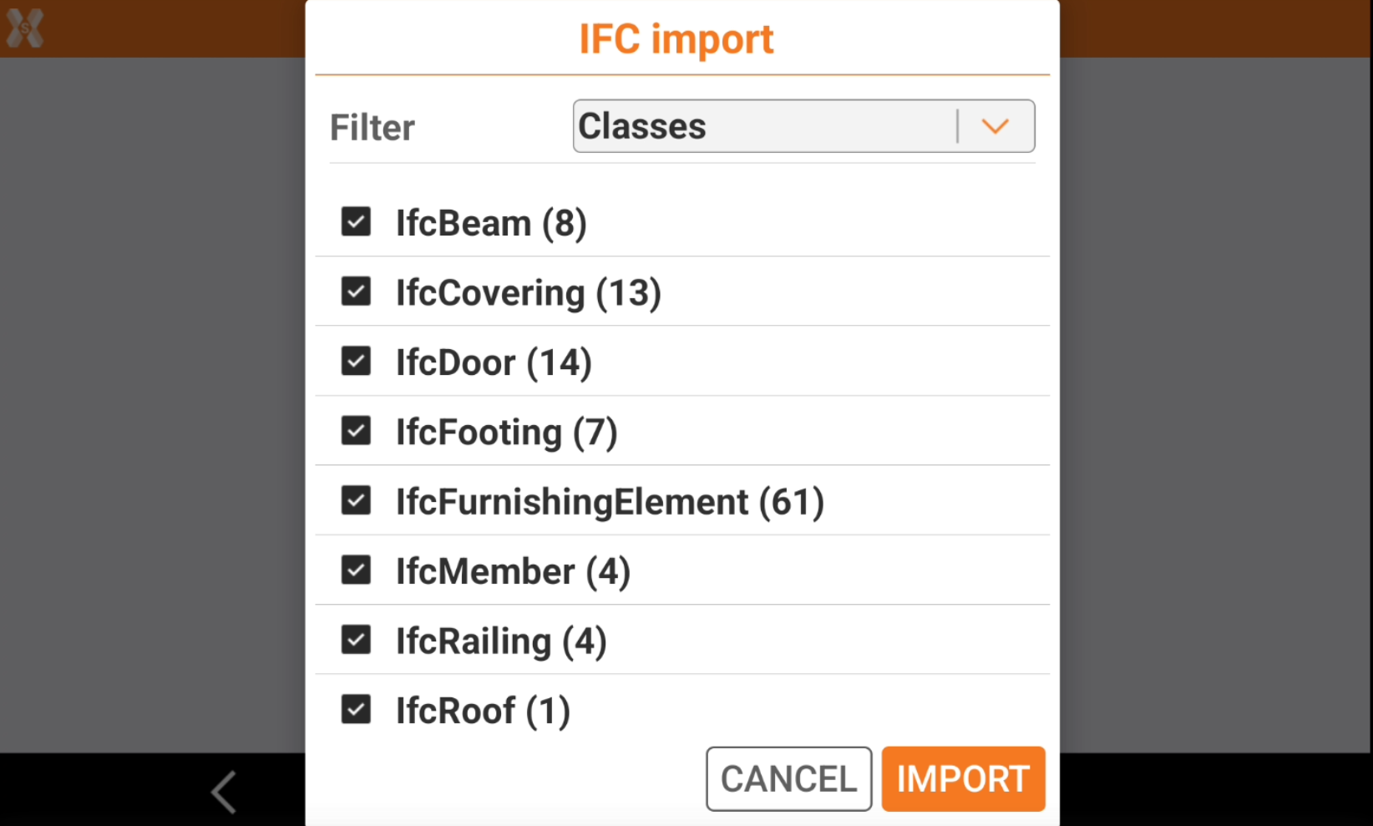Toggle IfcFurnishingElement (61) checkbox

tap(356, 500)
